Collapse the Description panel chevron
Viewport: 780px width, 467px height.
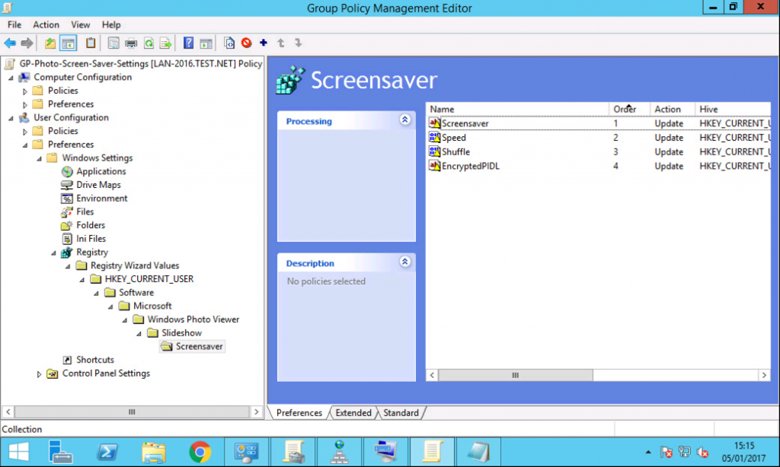pyautogui.click(x=404, y=262)
